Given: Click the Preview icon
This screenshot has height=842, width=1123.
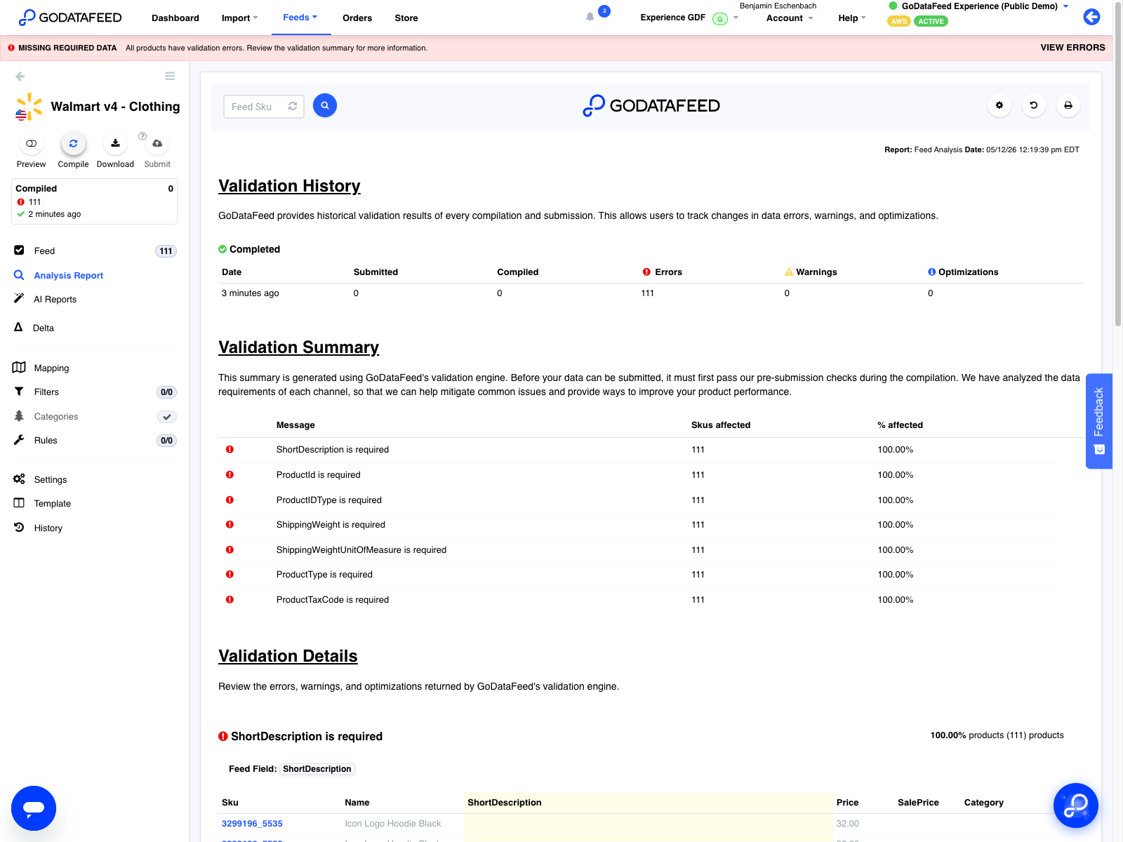Looking at the screenshot, I should (32, 143).
